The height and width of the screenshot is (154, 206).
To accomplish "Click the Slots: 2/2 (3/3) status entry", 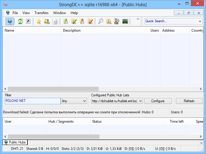I will [73, 149].
